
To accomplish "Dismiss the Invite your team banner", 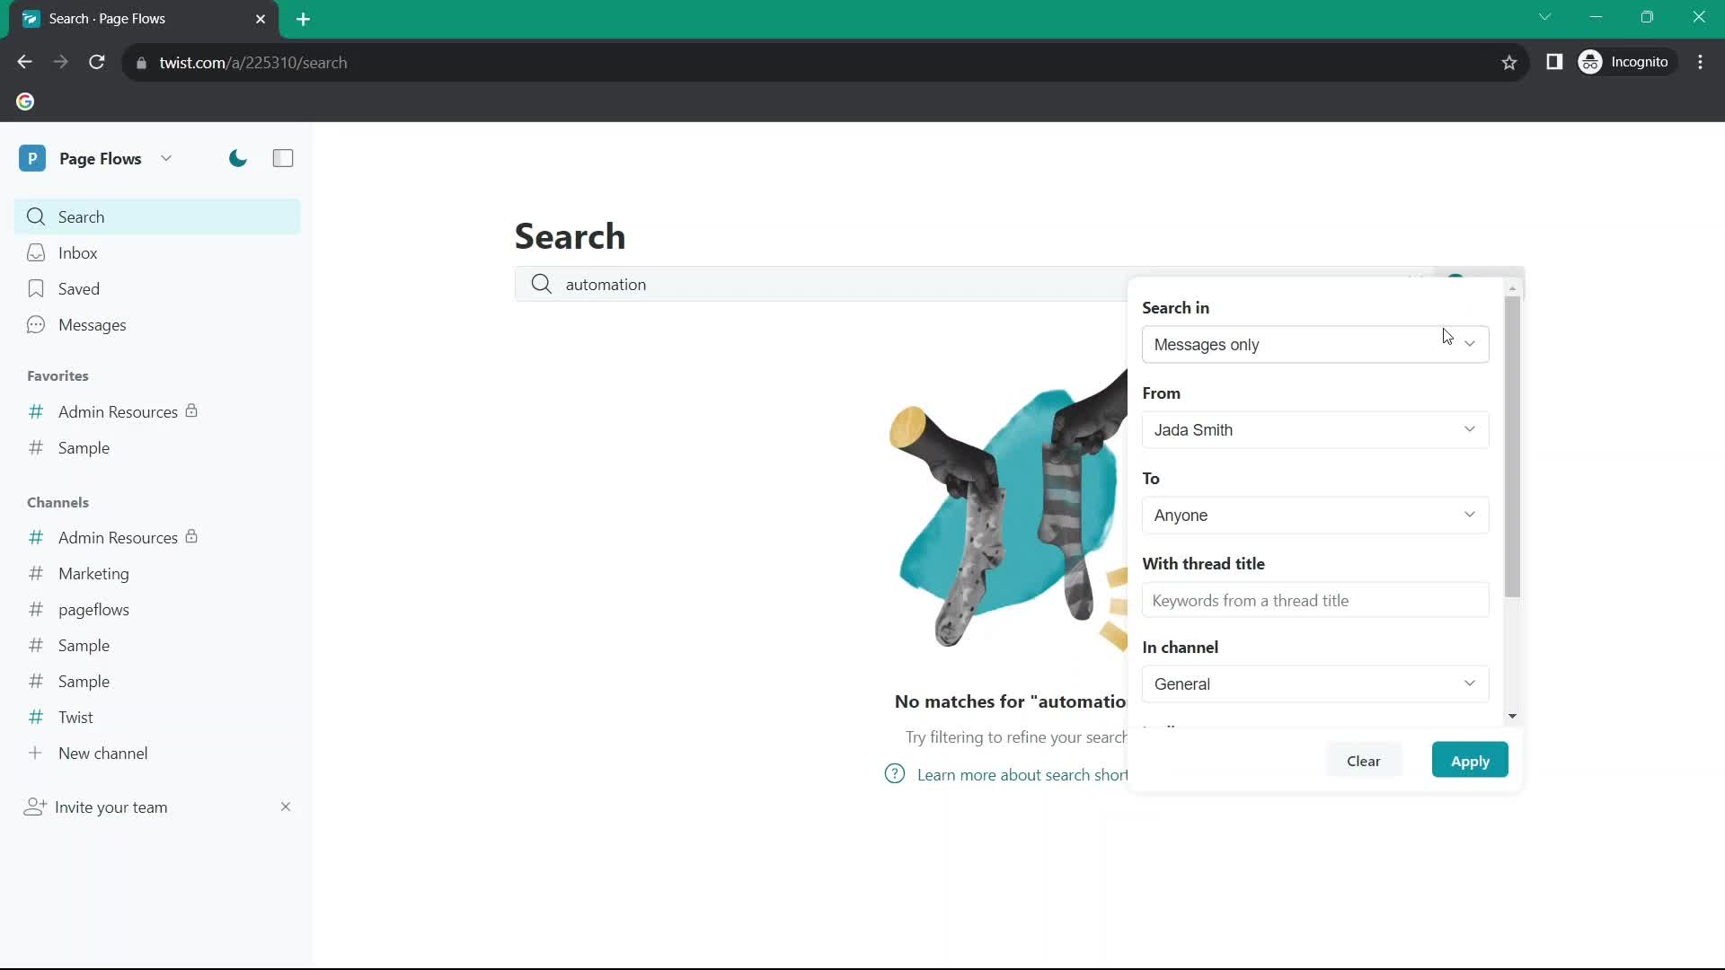I will 286,806.
